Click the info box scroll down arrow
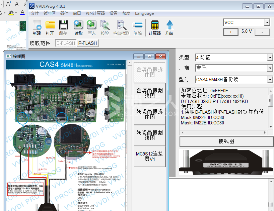This screenshot has width=274, height=211. (271, 127)
